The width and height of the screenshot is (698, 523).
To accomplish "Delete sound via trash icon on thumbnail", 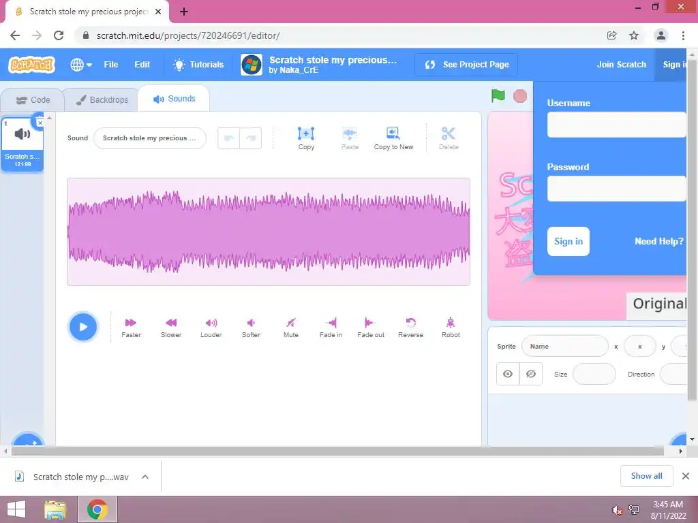I will pos(40,121).
